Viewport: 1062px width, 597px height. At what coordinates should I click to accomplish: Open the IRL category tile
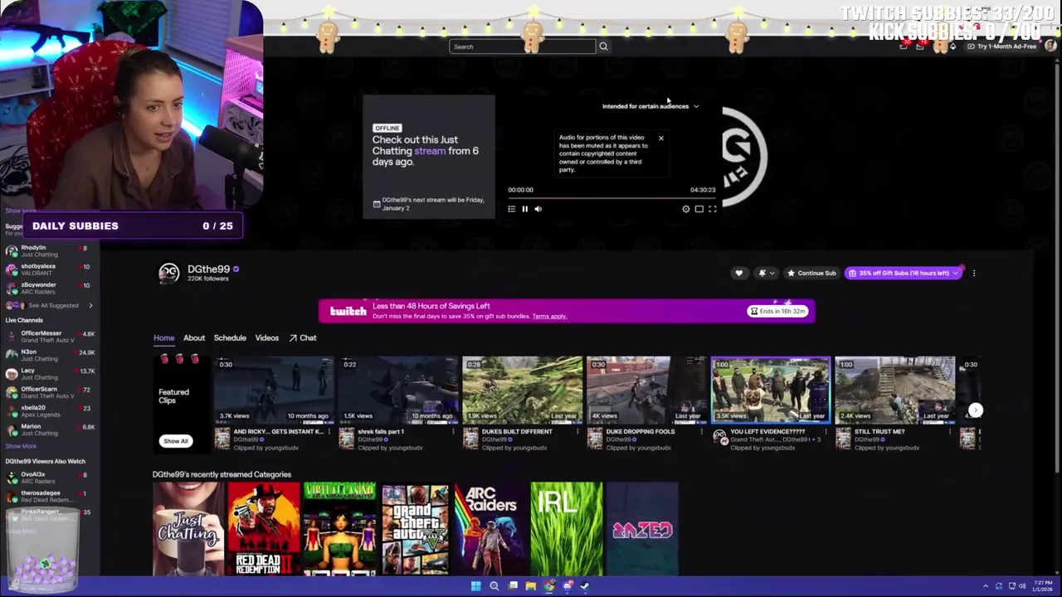click(567, 529)
